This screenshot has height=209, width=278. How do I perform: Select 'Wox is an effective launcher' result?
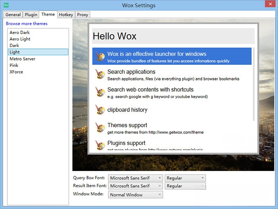(x=172, y=56)
